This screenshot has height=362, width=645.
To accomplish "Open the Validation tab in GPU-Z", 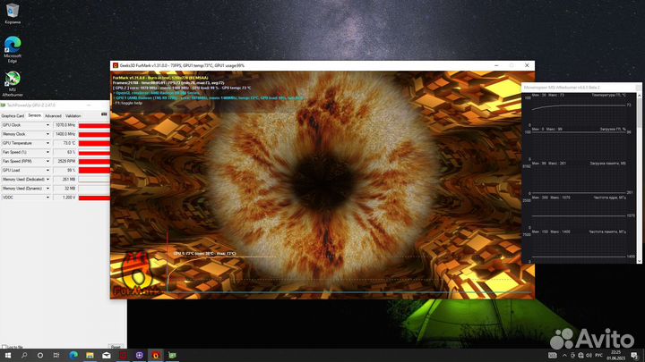I will (x=73, y=115).
